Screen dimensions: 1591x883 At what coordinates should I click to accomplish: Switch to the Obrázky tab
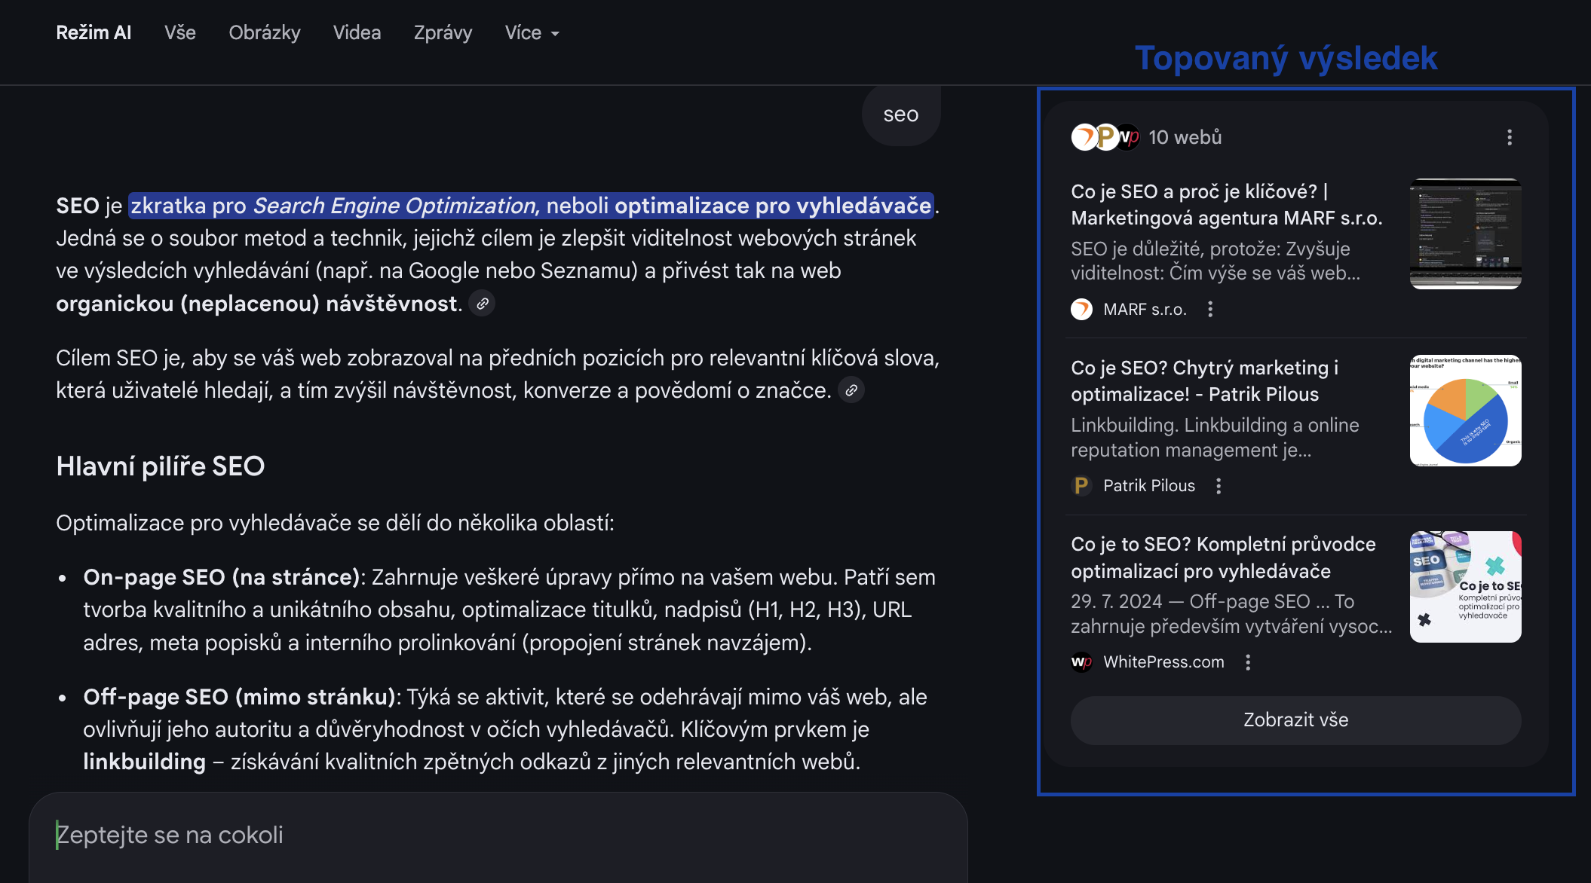pyautogui.click(x=264, y=33)
